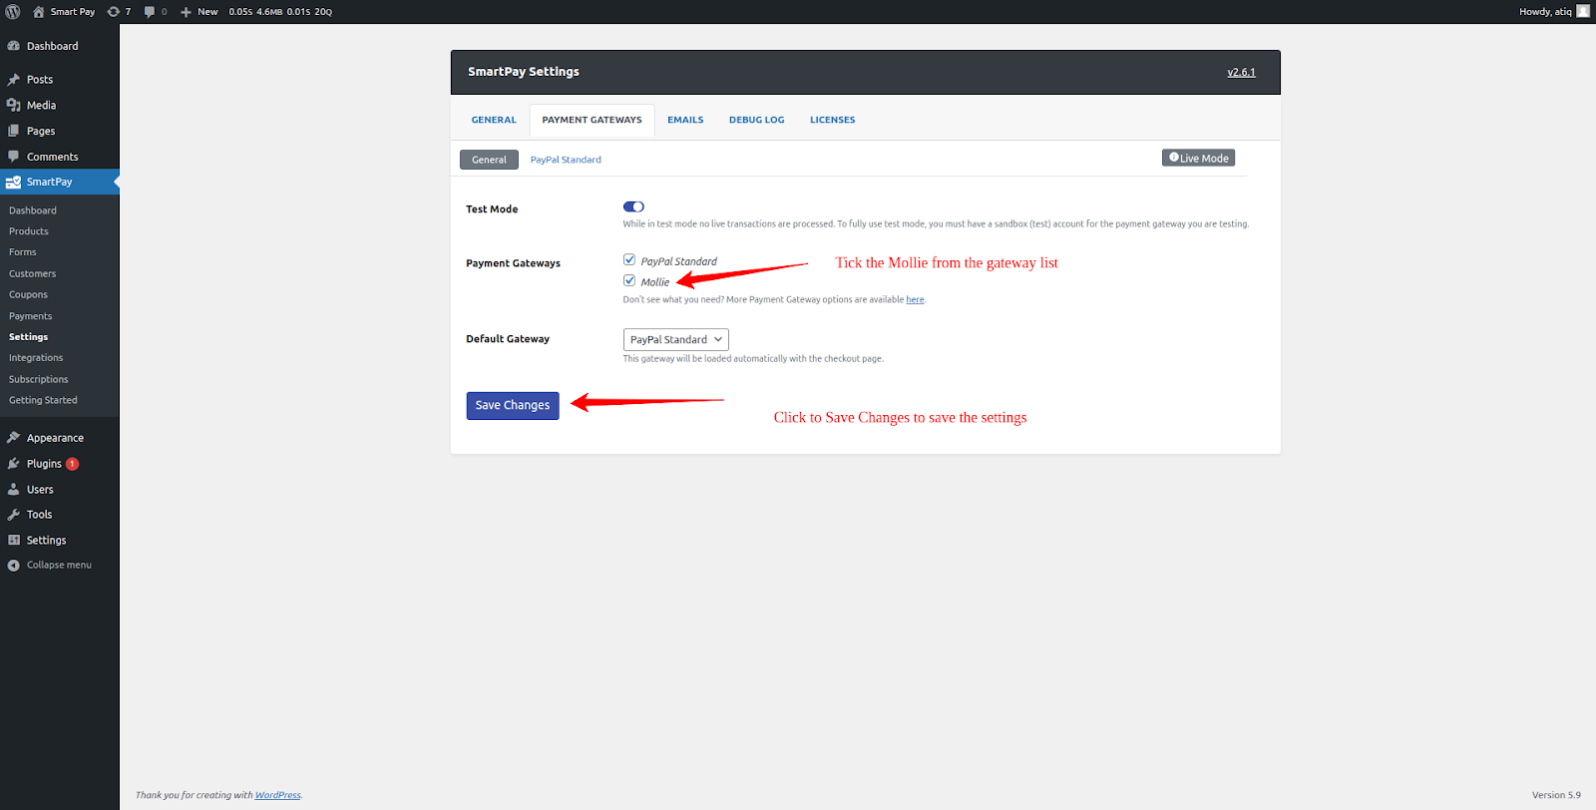Viewport: 1596px width, 810px height.
Task: Select the General gateway sub-tab
Action: [489, 160]
